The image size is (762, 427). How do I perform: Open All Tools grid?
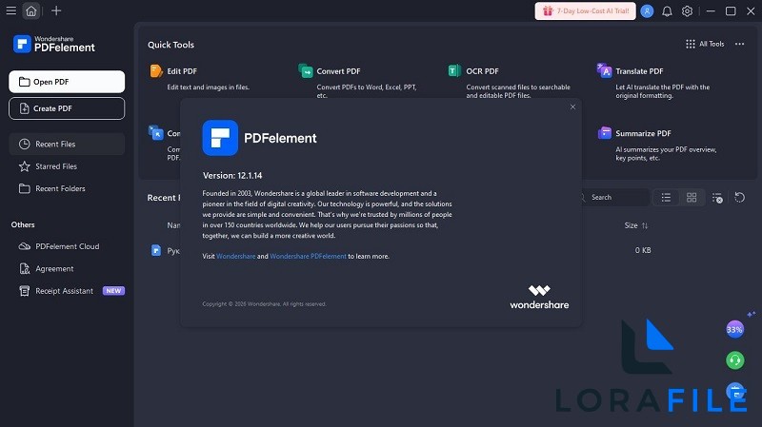coord(705,44)
